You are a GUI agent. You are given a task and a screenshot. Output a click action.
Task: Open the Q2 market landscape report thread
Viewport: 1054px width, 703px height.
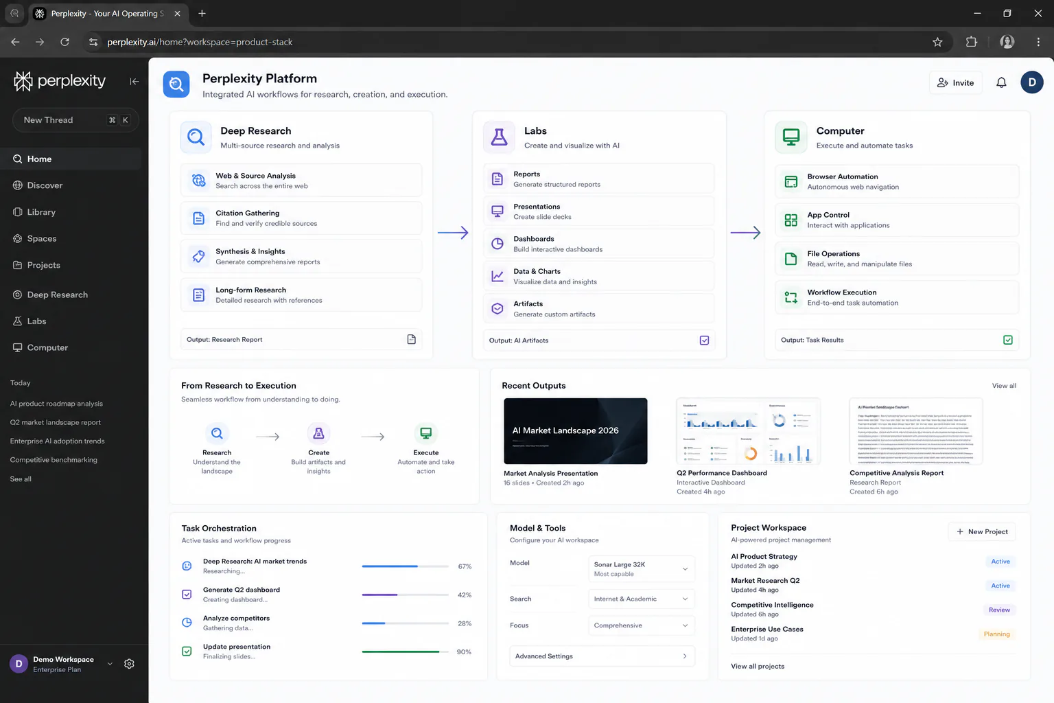pos(56,422)
